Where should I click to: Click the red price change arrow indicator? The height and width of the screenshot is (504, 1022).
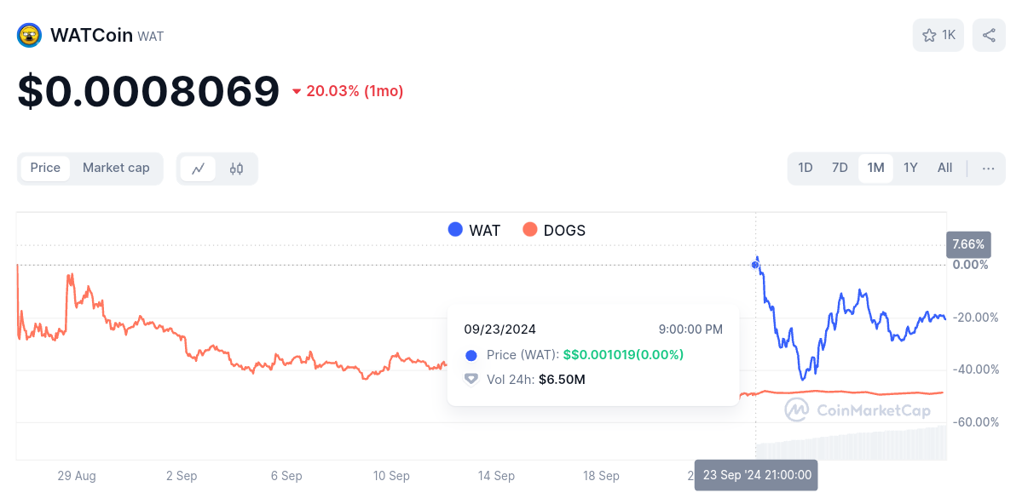click(297, 90)
